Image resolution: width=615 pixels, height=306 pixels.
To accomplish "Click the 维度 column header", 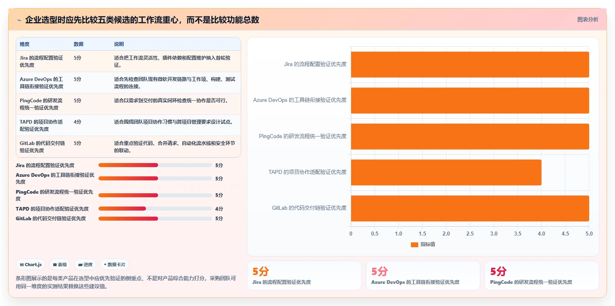I will point(25,44).
